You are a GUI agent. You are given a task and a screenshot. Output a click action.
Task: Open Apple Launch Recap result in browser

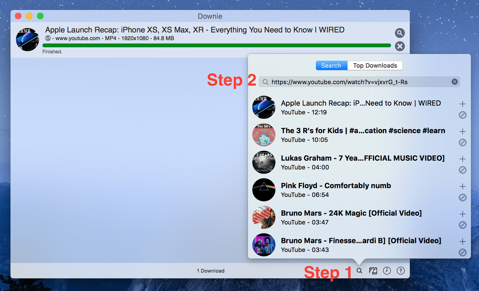pyautogui.click(x=463, y=115)
